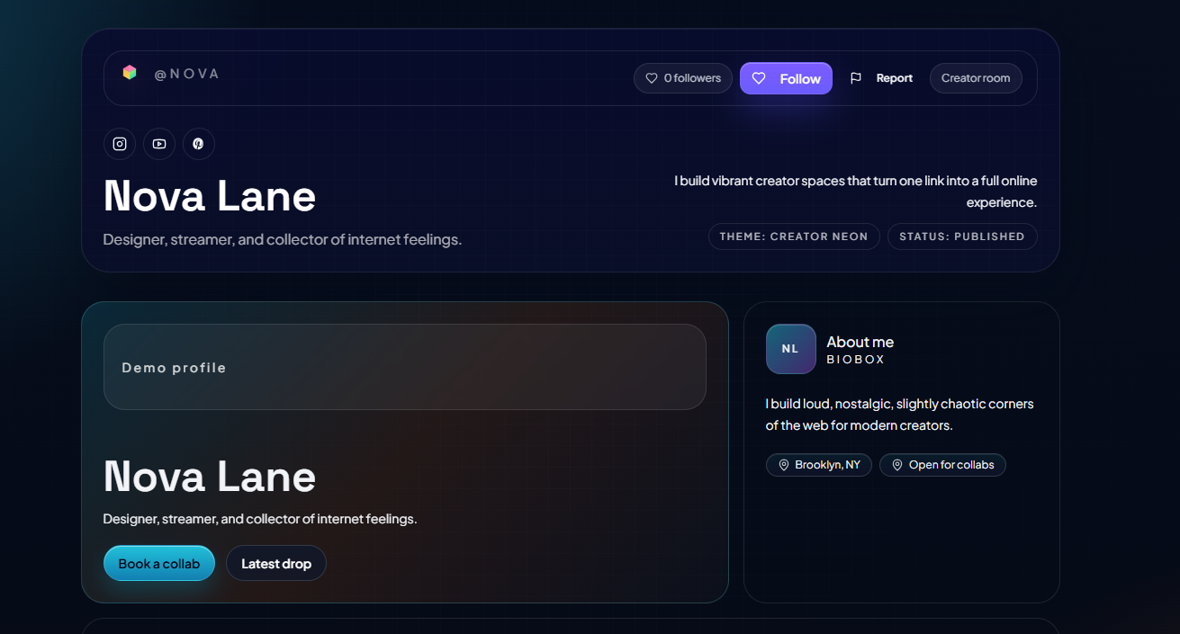Follow Nova Lane
Screen dimensions: 1180x634
787,78
